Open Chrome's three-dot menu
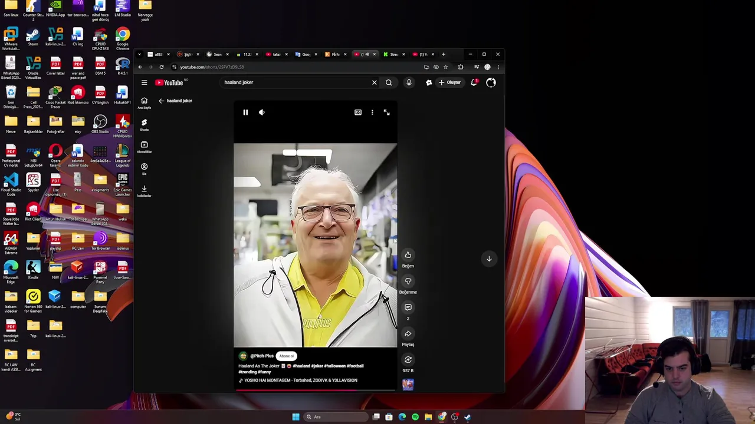This screenshot has height=424, width=755. [x=498, y=67]
